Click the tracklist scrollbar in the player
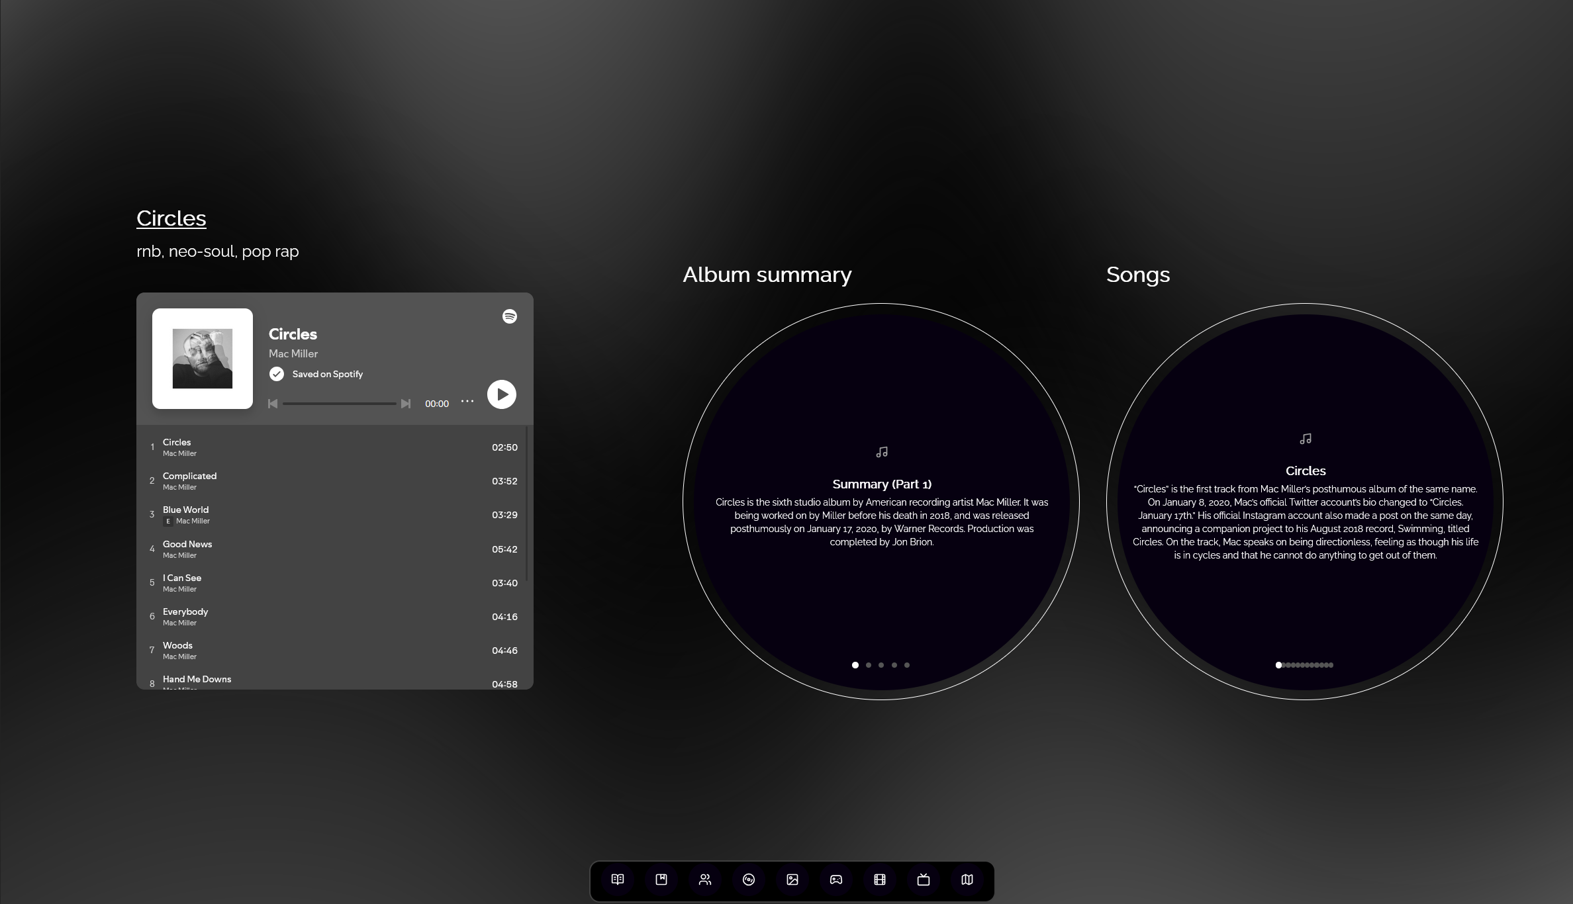 (x=527, y=504)
